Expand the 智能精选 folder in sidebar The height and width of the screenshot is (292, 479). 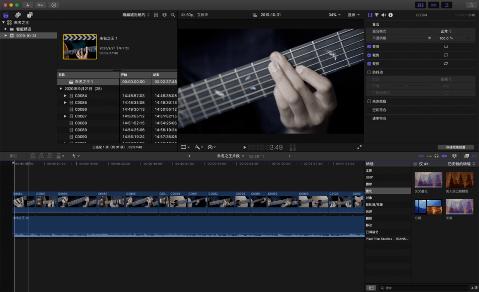pos(6,29)
